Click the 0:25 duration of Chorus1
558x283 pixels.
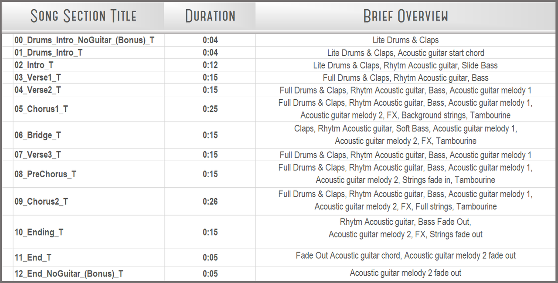click(210, 109)
